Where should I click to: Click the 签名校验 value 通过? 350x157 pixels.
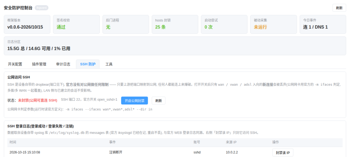point(61,27)
